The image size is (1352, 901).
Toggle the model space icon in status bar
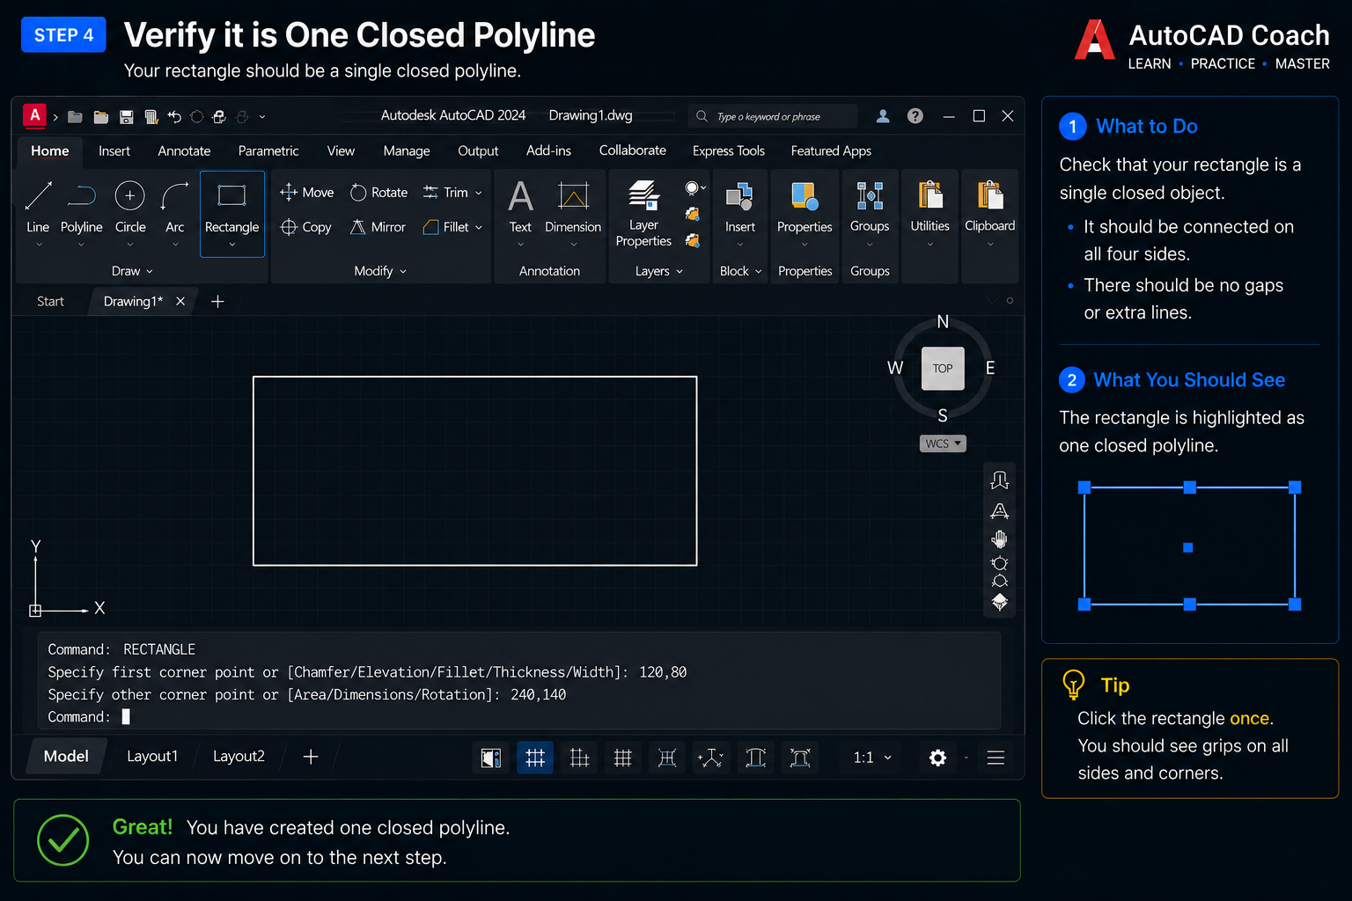491,758
